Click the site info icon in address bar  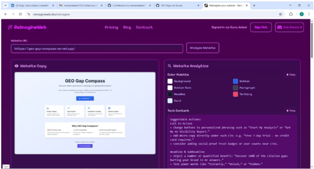29,14
